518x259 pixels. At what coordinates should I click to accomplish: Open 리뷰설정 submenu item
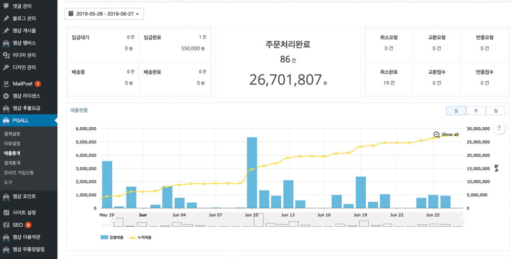click(12, 143)
